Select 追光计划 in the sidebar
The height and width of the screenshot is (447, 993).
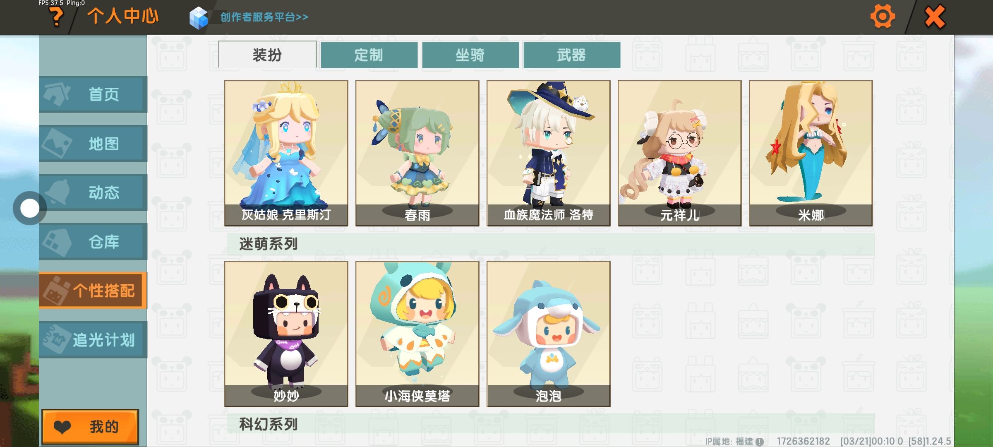[x=93, y=340]
